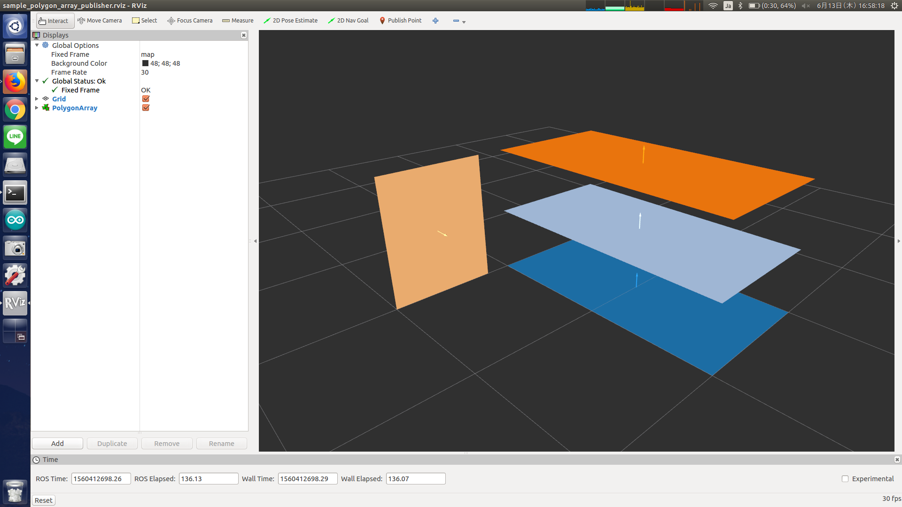This screenshot has width=902, height=507.
Task: Click the PolygonArray display icon
Action: 46,108
